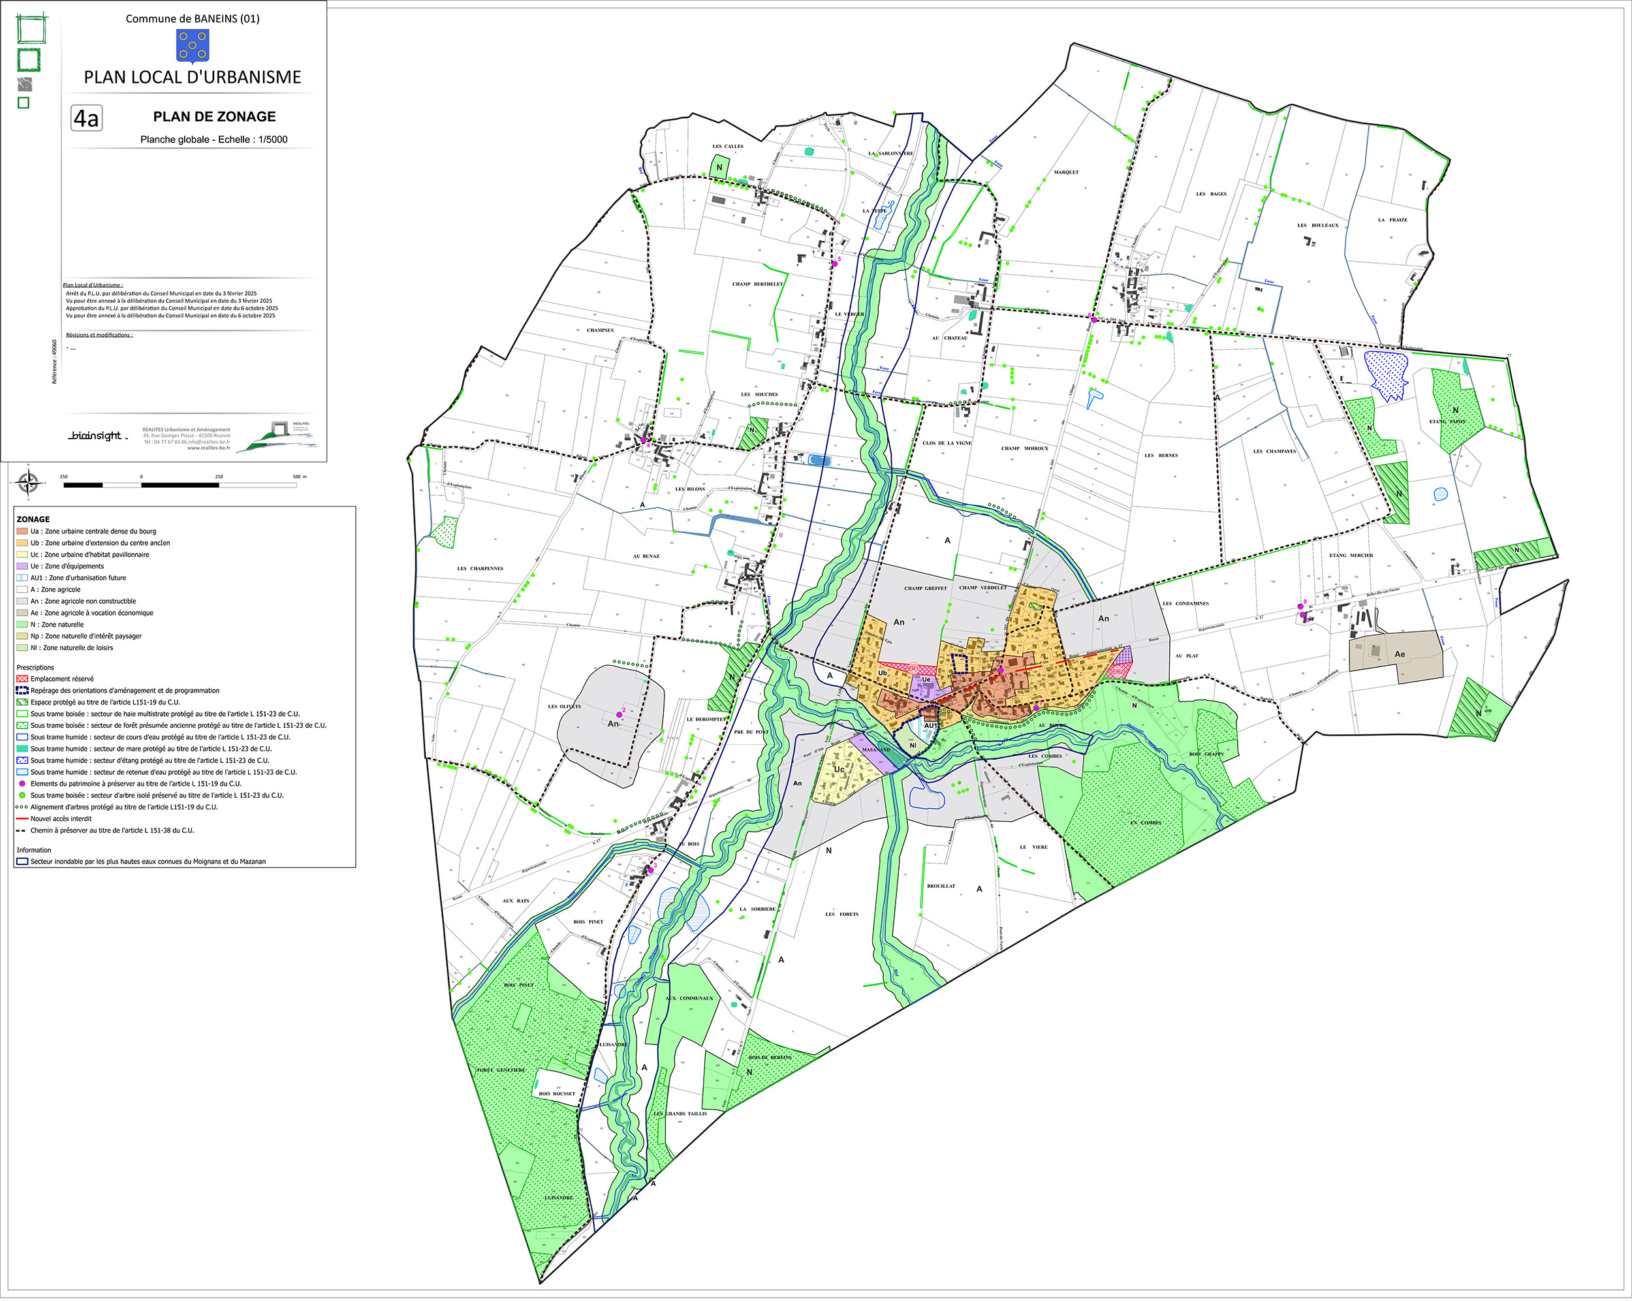Image resolution: width=1632 pixels, height=1301 pixels.
Task: Click the N zone naturelle green swatch
Action: 22,625
